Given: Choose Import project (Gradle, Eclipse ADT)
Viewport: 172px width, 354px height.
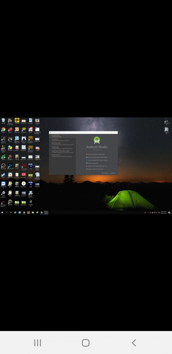Looking at the screenshot, I should coord(97,166).
